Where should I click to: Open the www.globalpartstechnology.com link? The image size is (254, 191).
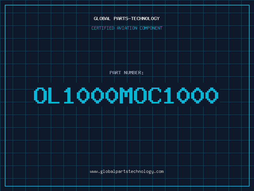pos(127,172)
